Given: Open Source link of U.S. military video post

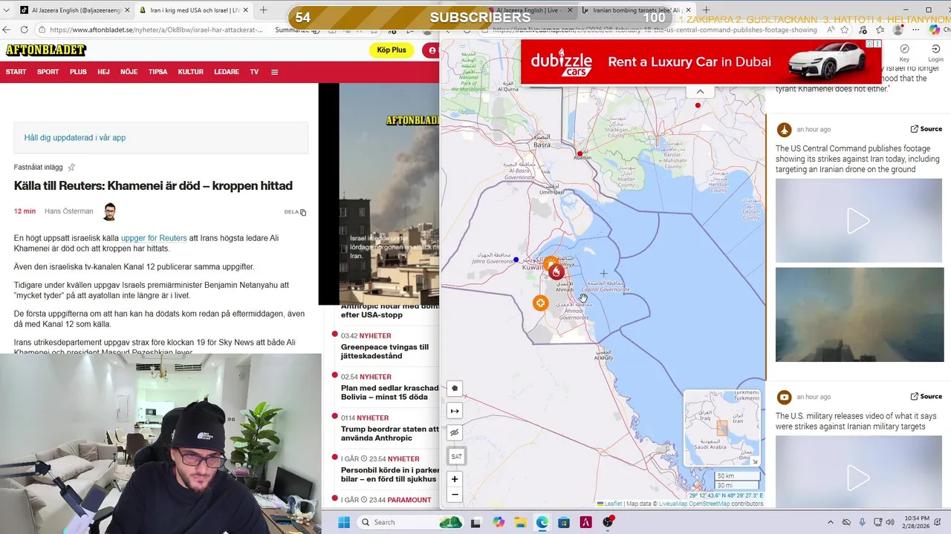Looking at the screenshot, I should [926, 397].
